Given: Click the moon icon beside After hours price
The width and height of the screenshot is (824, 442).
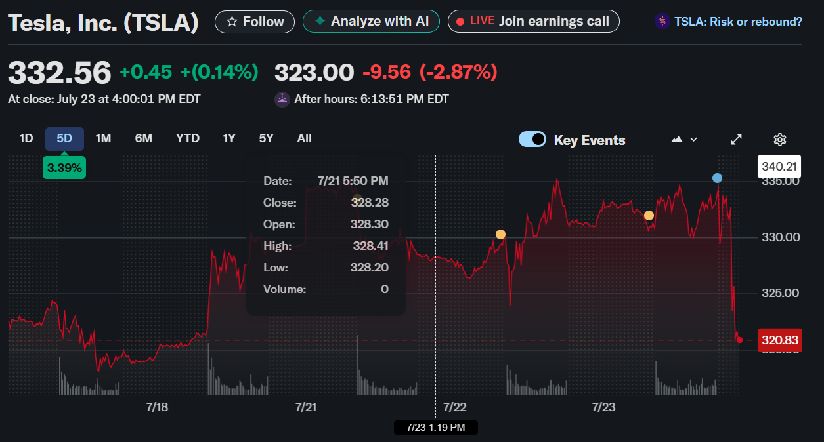Looking at the screenshot, I should click(281, 99).
